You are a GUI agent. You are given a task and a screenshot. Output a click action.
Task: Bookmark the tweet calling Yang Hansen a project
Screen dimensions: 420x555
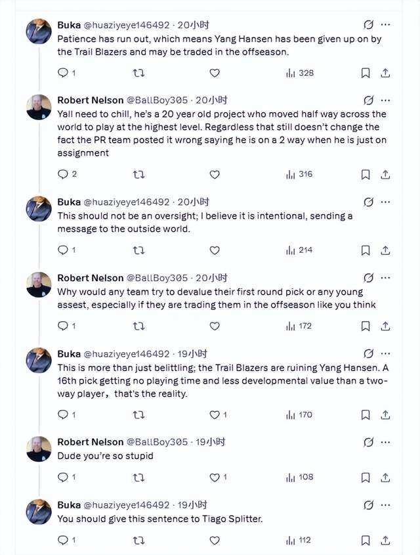pos(366,174)
